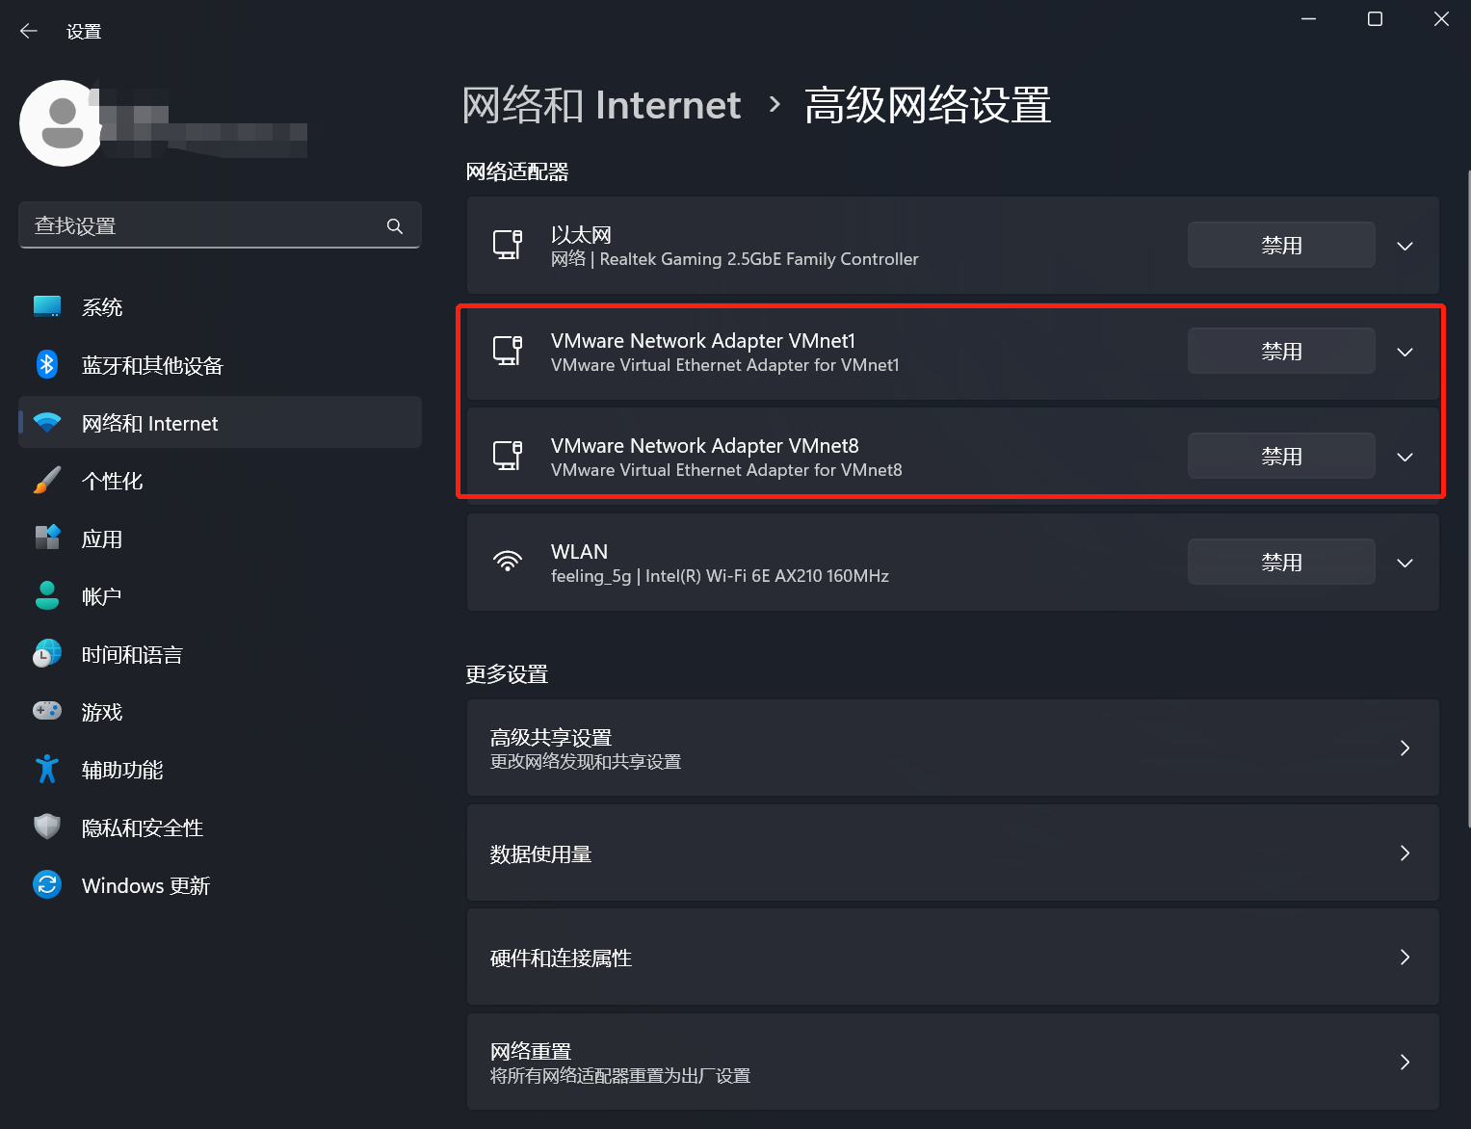Image resolution: width=1471 pixels, height=1129 pixels.
Task: Click the 以太网 adapter icon
Action: pyautogui.click(x=508, y=246)
